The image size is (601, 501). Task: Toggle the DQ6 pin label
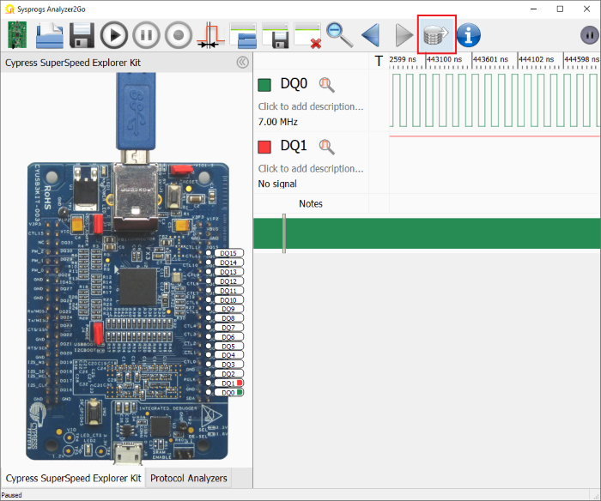click(x=229, y=336)
